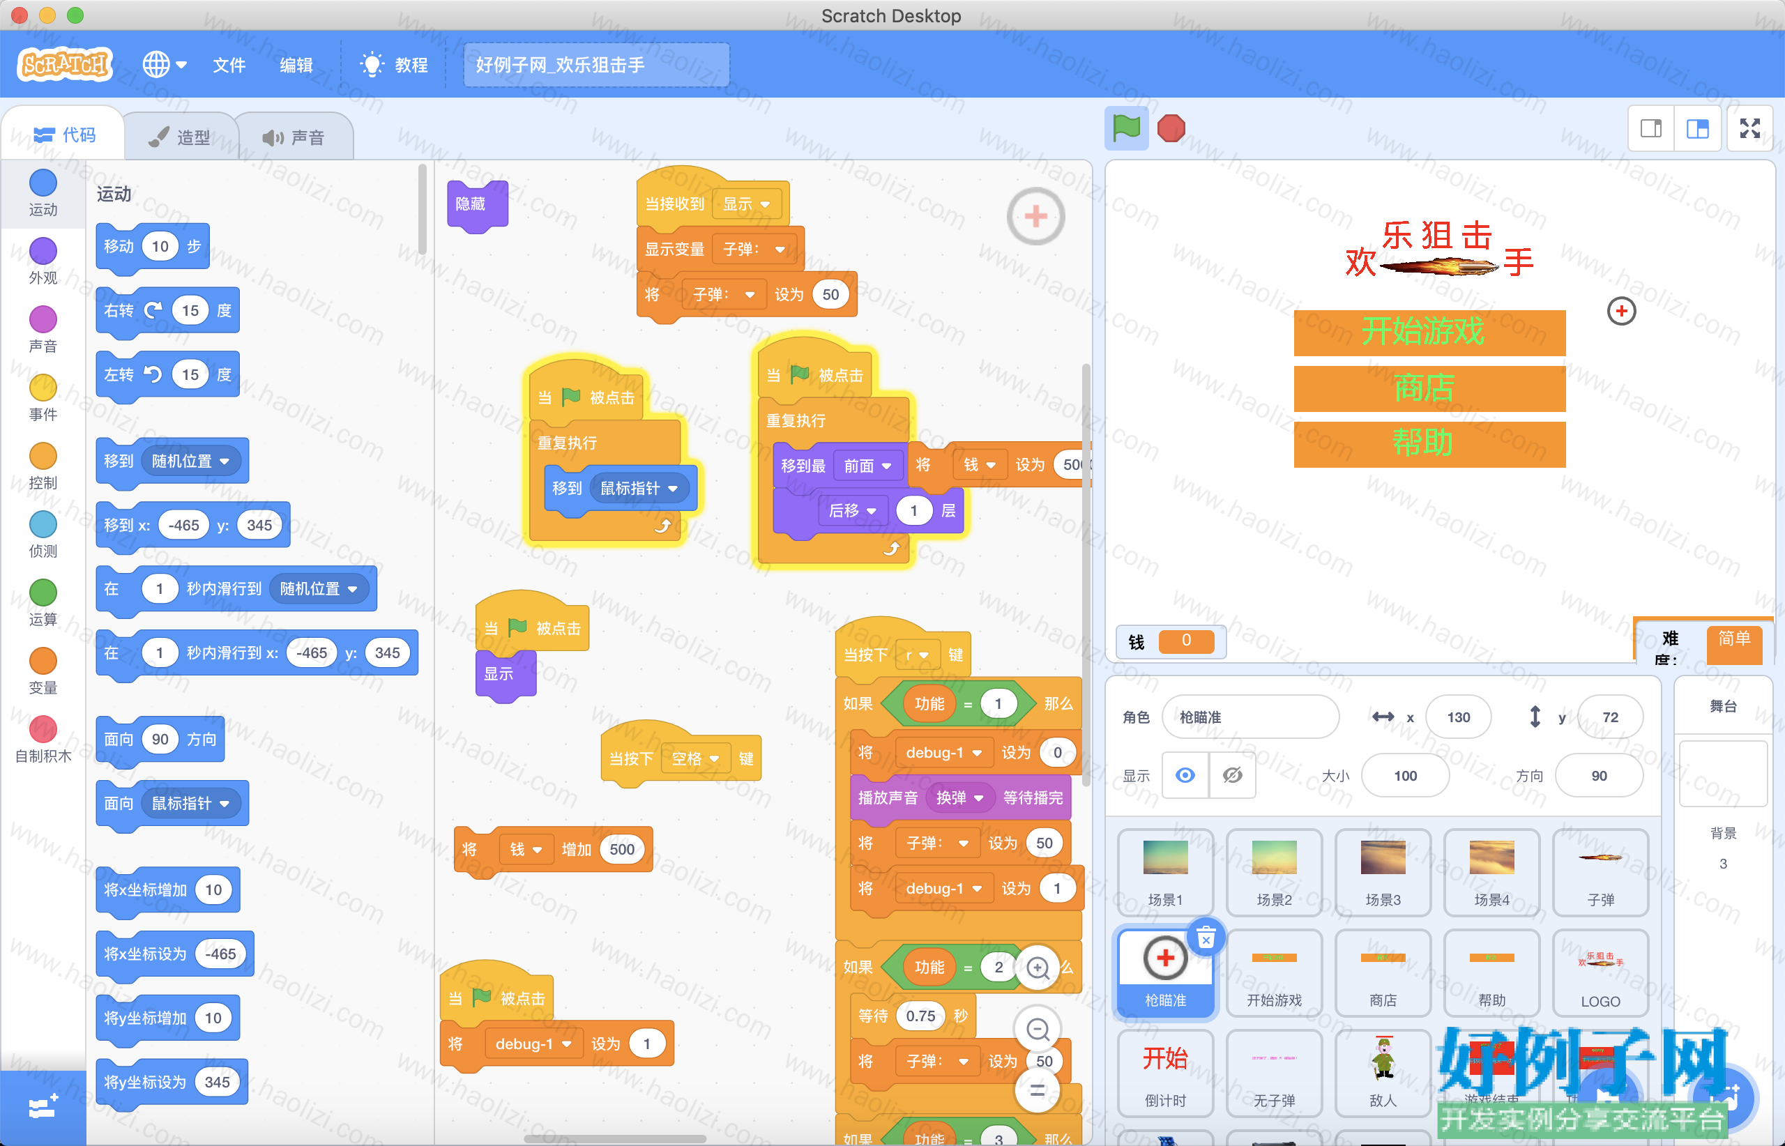Viewport: 1785px width, 1146px height.
Task: Click the green flag to run project
Action: point(1126,129)
